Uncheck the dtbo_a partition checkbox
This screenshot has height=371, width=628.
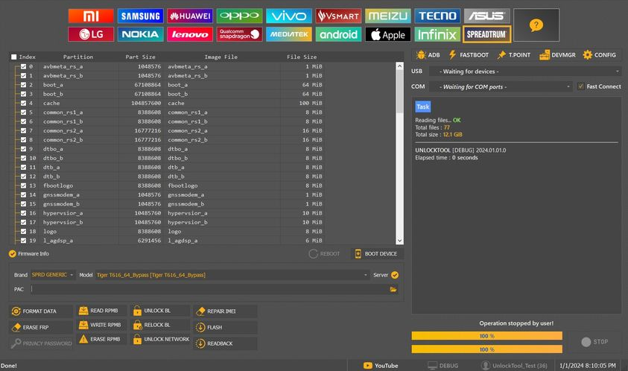point(24,149)
